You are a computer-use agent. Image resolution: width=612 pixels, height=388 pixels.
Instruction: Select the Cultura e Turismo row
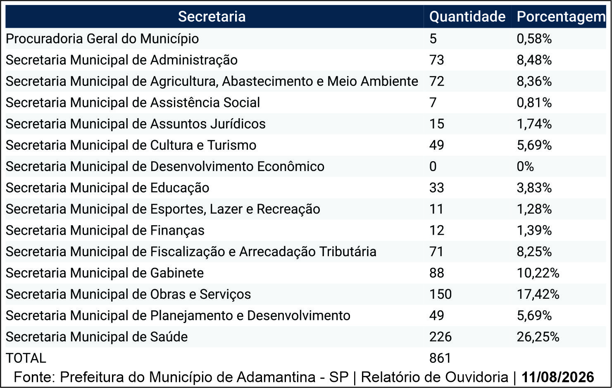(306, 145)
